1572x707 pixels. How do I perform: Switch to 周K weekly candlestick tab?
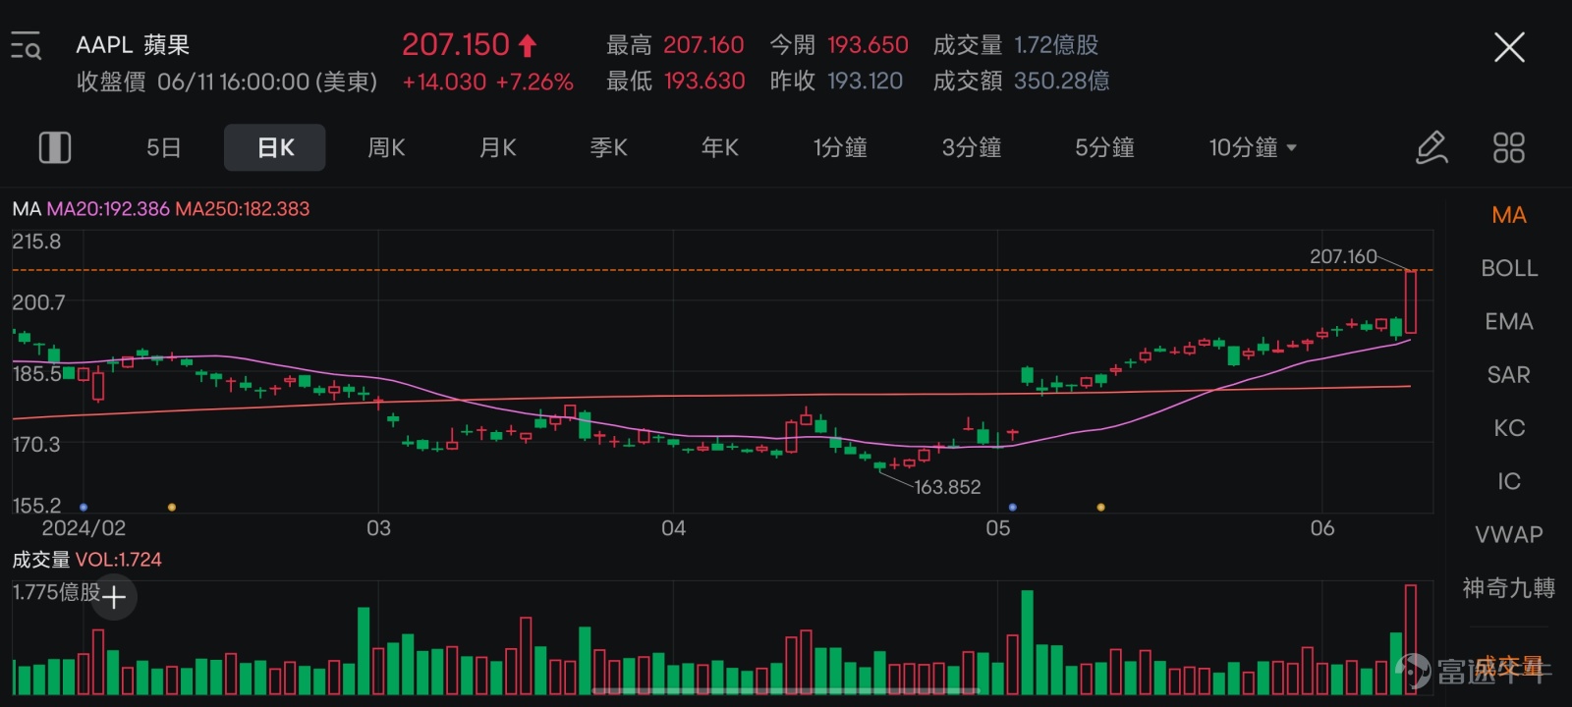[386, 147]
